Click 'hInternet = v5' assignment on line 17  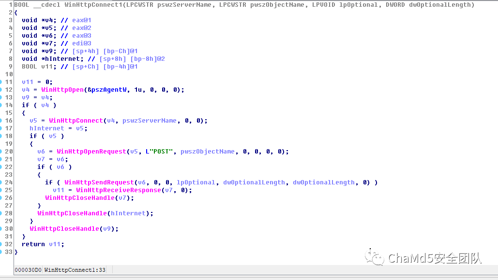pos(59,128)
